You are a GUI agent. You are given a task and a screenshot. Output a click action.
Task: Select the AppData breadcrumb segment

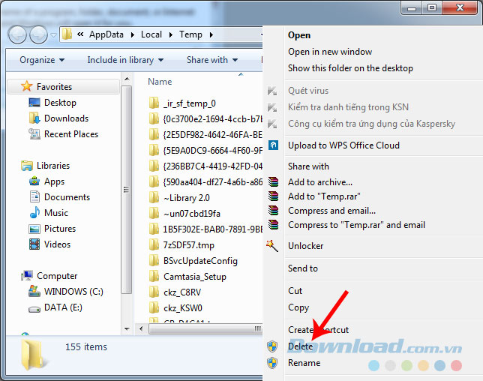pos(106,34)
